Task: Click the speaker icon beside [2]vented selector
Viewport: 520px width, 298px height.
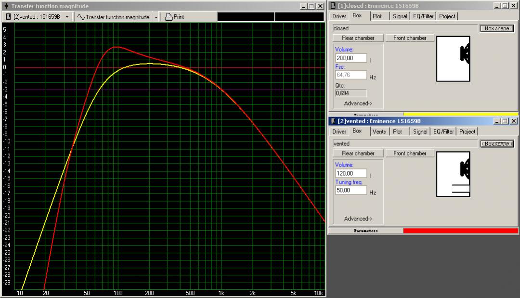Action: click(x=8, y=17)
